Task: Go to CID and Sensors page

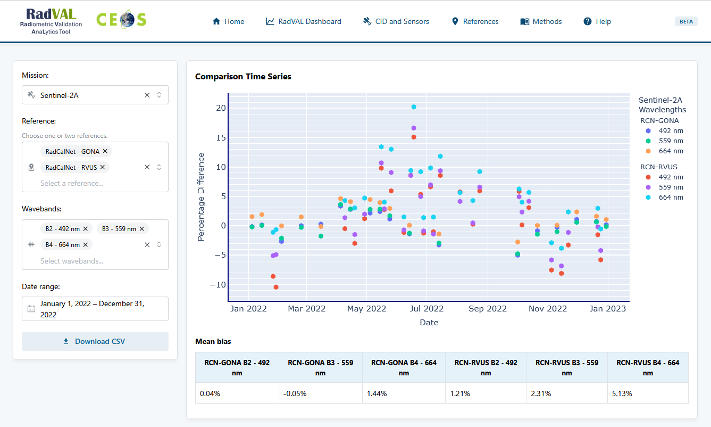Action: [x=396, y=22]
